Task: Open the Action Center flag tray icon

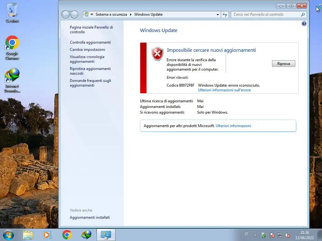Action: click(272, 235)
